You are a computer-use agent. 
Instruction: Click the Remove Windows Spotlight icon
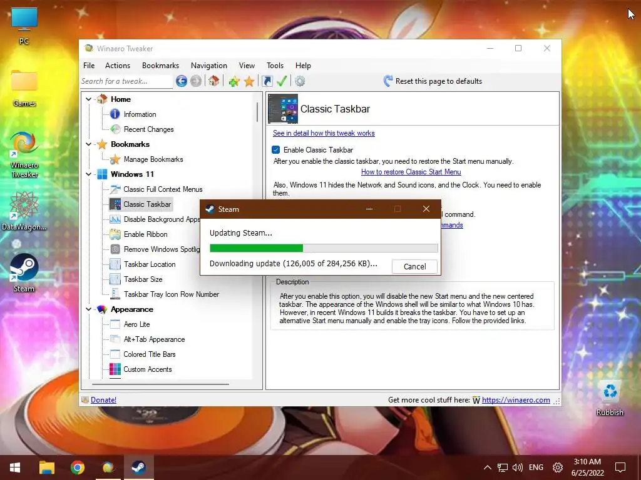pyautogui.click(x=115, y=249)
